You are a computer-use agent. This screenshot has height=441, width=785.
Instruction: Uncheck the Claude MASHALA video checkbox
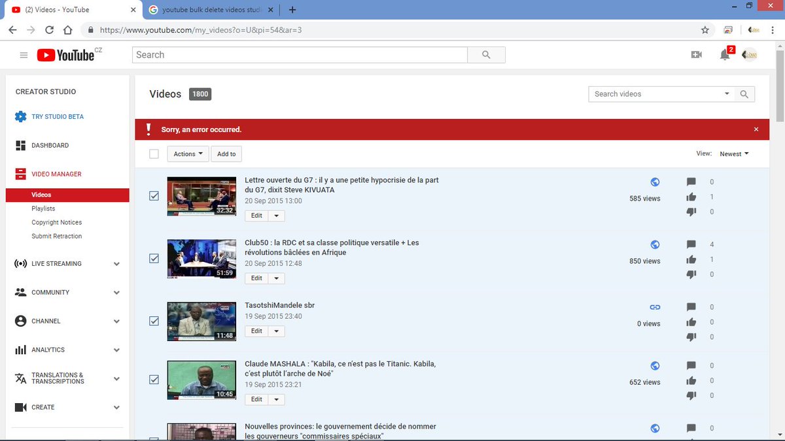click(154, 380)
